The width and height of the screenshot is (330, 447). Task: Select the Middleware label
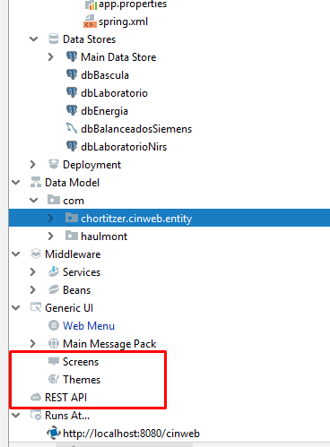tap(73, 254)
